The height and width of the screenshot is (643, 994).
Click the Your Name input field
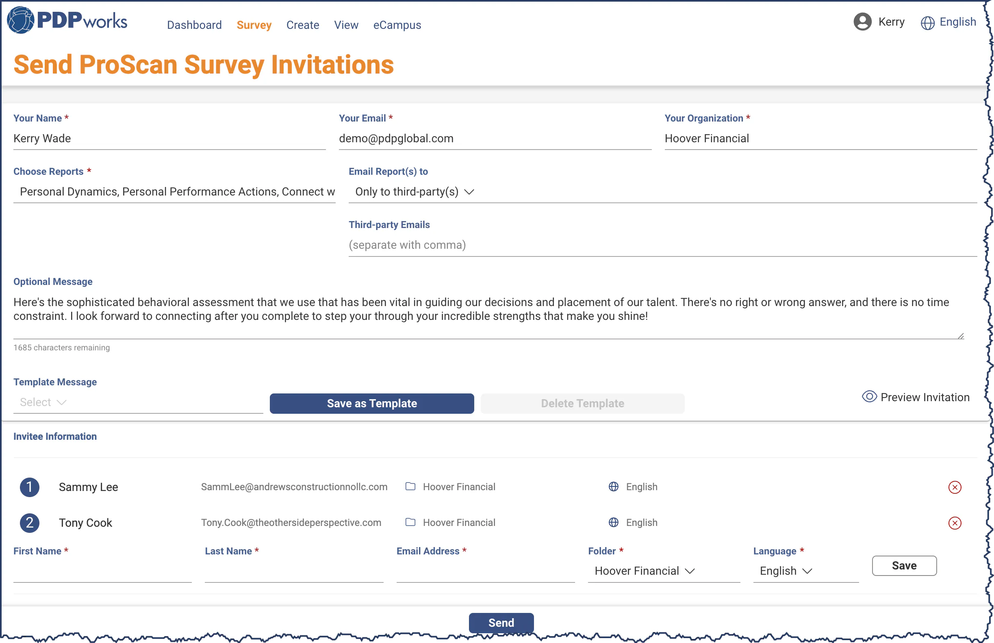[x=169, y=139]
